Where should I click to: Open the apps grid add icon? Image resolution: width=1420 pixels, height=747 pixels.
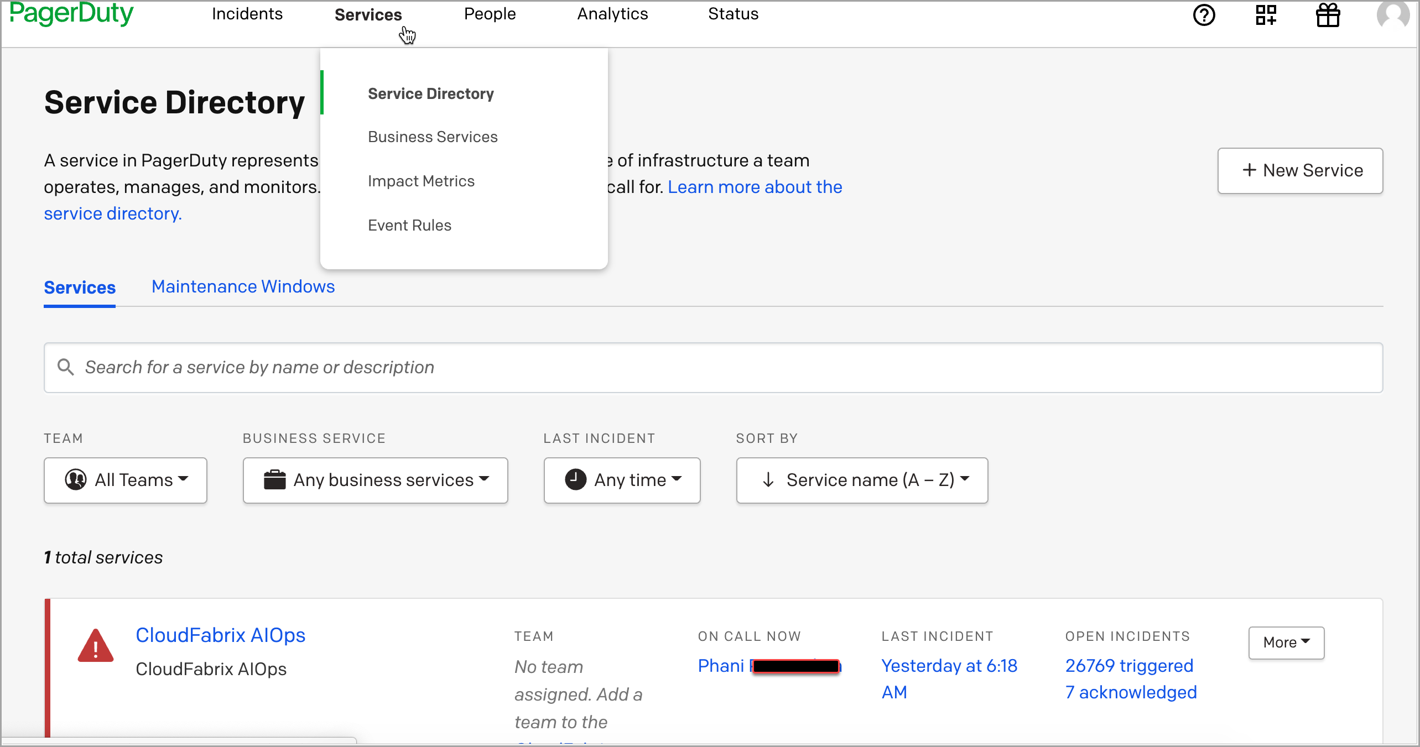point(1266,15)
